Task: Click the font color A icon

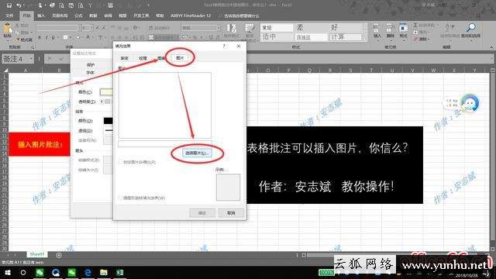Action: [x=88, y=38]
